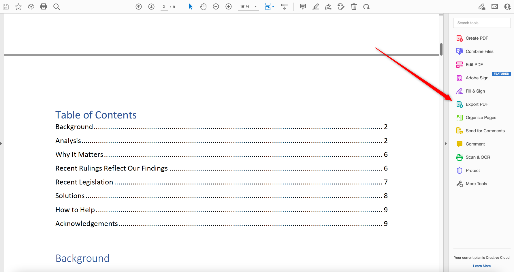This screenshot has height=272, width=514.
Task: Click the rotate pages icon
Action: [366, 6]
